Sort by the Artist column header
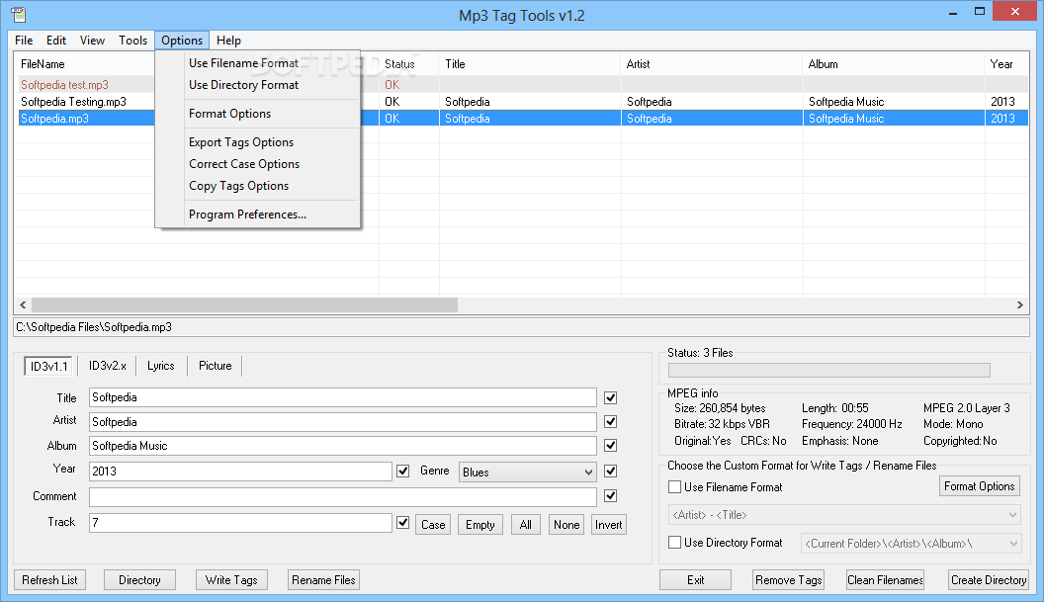The image size is (1044, 602). click(712, 64)
